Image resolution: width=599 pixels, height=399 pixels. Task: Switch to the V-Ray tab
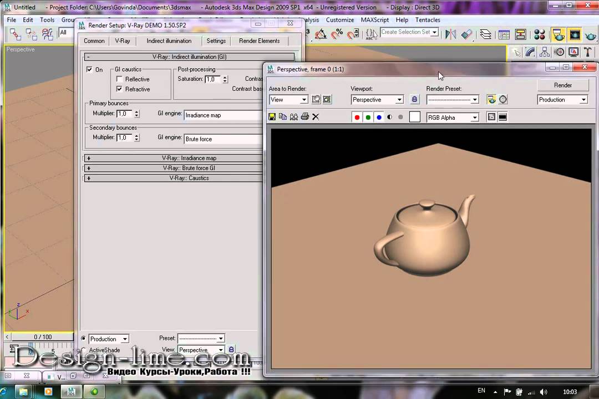[123, 41]
